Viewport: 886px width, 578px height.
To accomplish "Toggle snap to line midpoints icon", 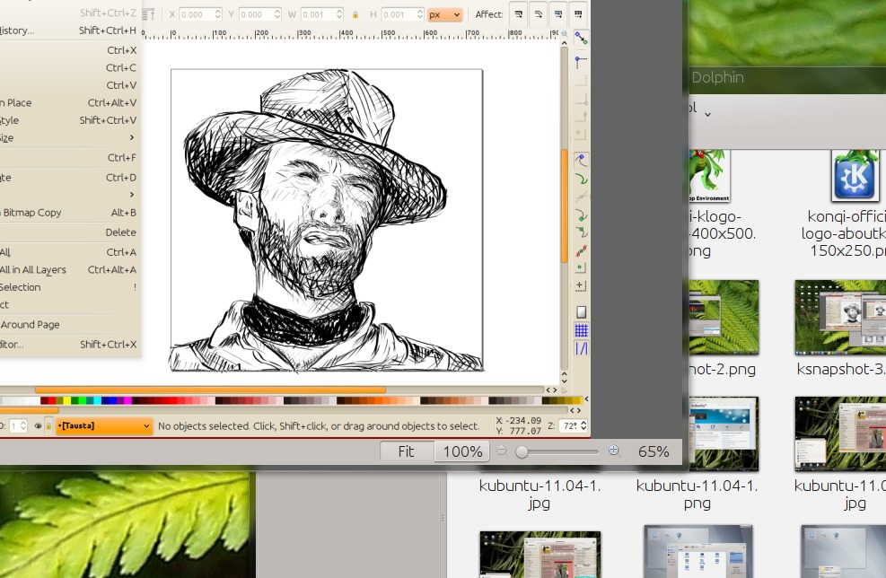I will [x=581, y=250].
